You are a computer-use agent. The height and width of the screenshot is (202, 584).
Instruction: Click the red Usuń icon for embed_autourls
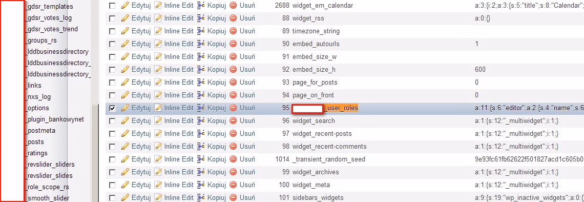(234, 44)
